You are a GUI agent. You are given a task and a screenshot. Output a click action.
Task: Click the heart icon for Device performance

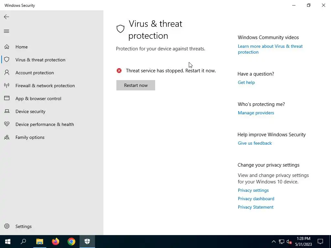point(7,124)
